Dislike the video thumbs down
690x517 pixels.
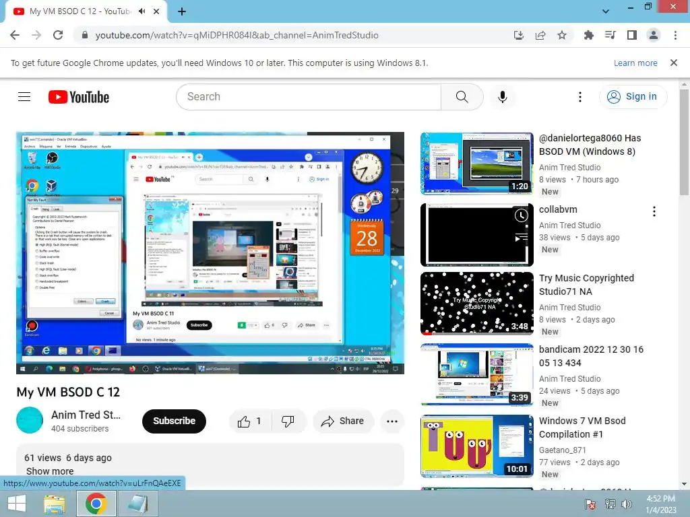click(x=288, y=421)
